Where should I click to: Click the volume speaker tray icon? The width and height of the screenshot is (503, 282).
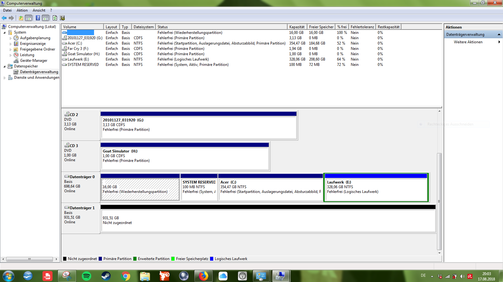(462, 276)
